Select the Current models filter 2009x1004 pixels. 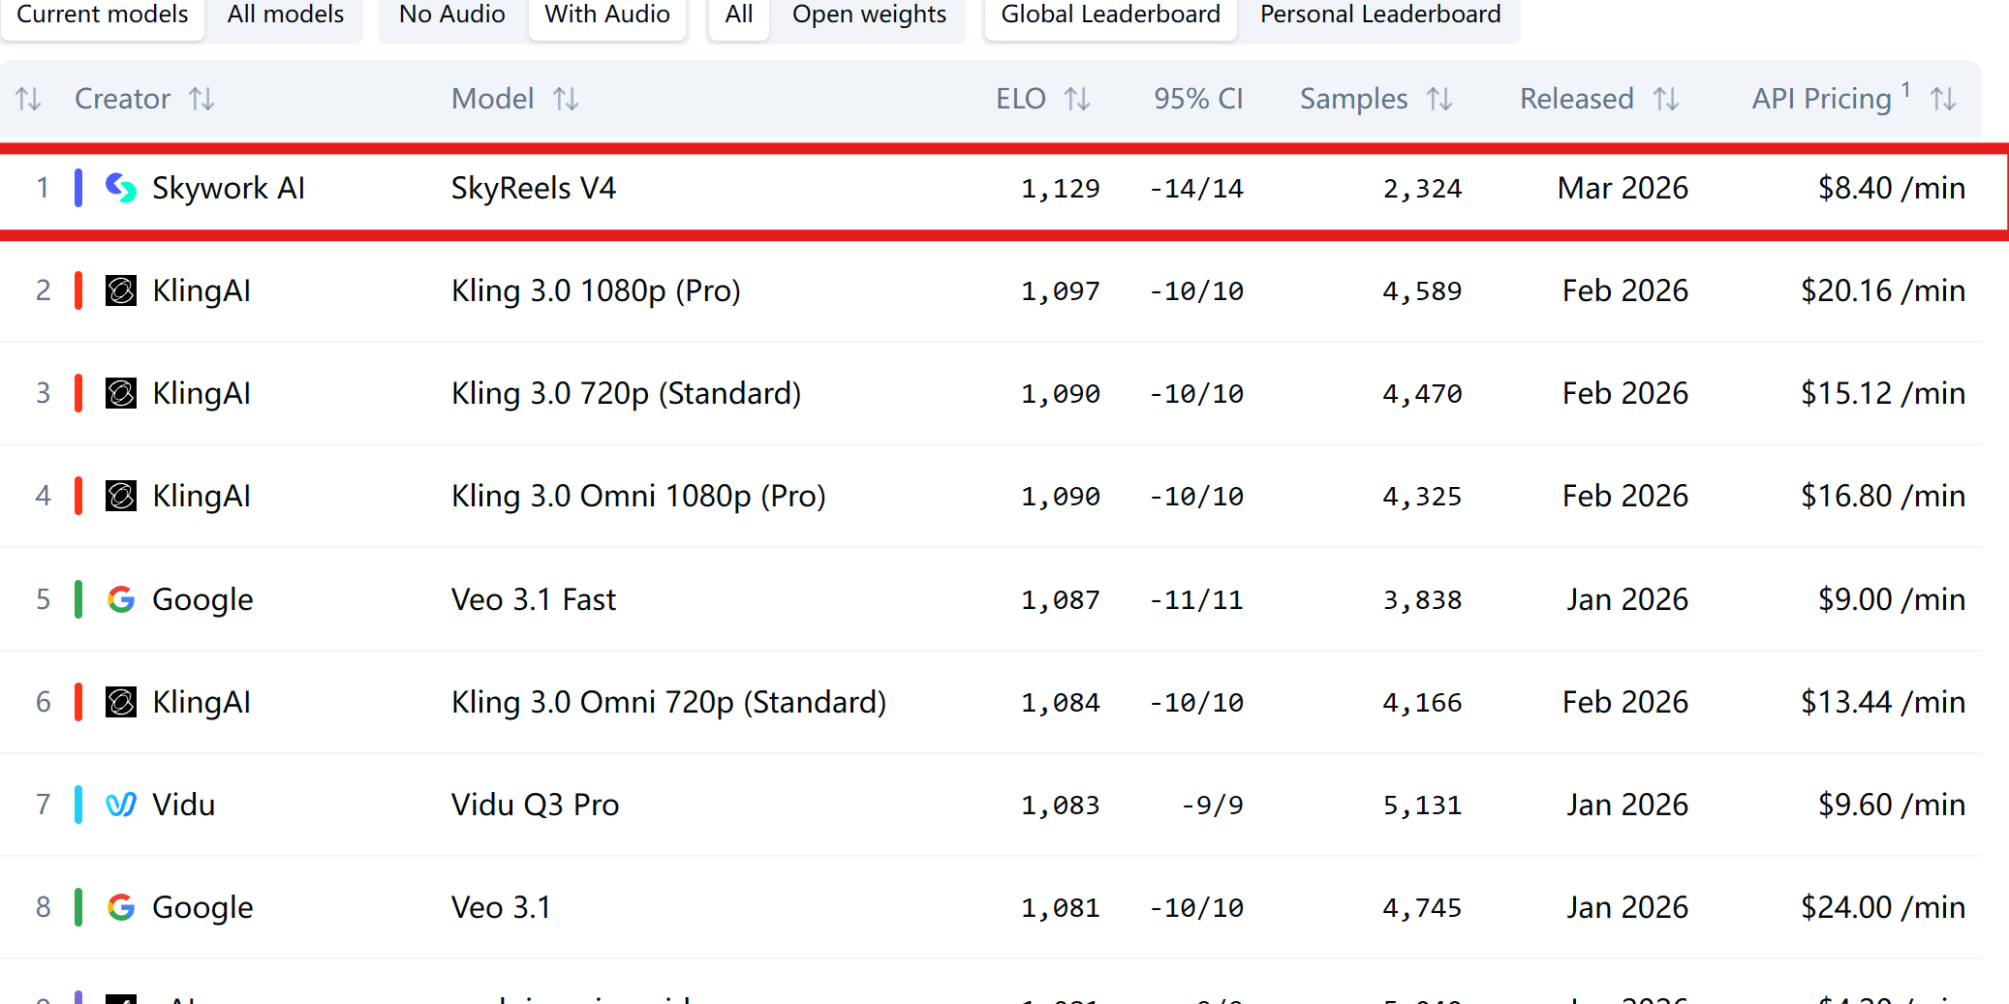click(103, 15)
